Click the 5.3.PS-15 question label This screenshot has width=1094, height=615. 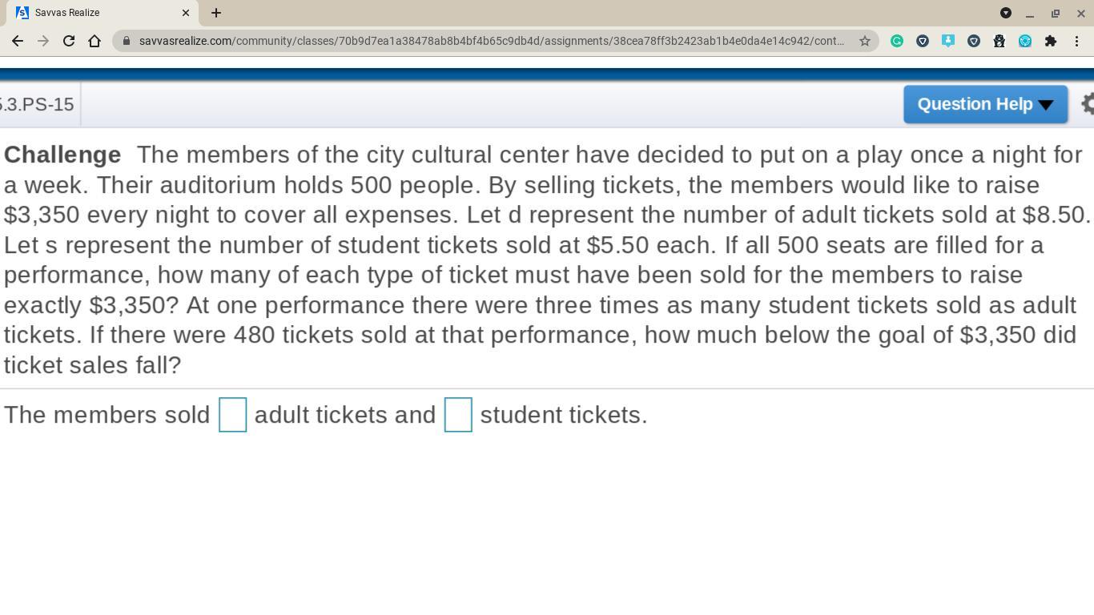pos(37,104)
